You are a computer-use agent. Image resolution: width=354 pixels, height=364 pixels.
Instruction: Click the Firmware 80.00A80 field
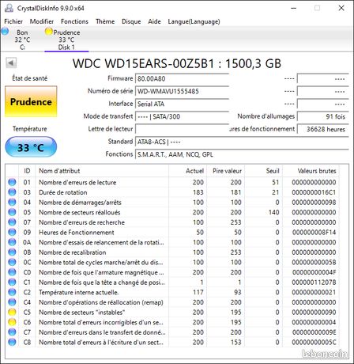182,78
